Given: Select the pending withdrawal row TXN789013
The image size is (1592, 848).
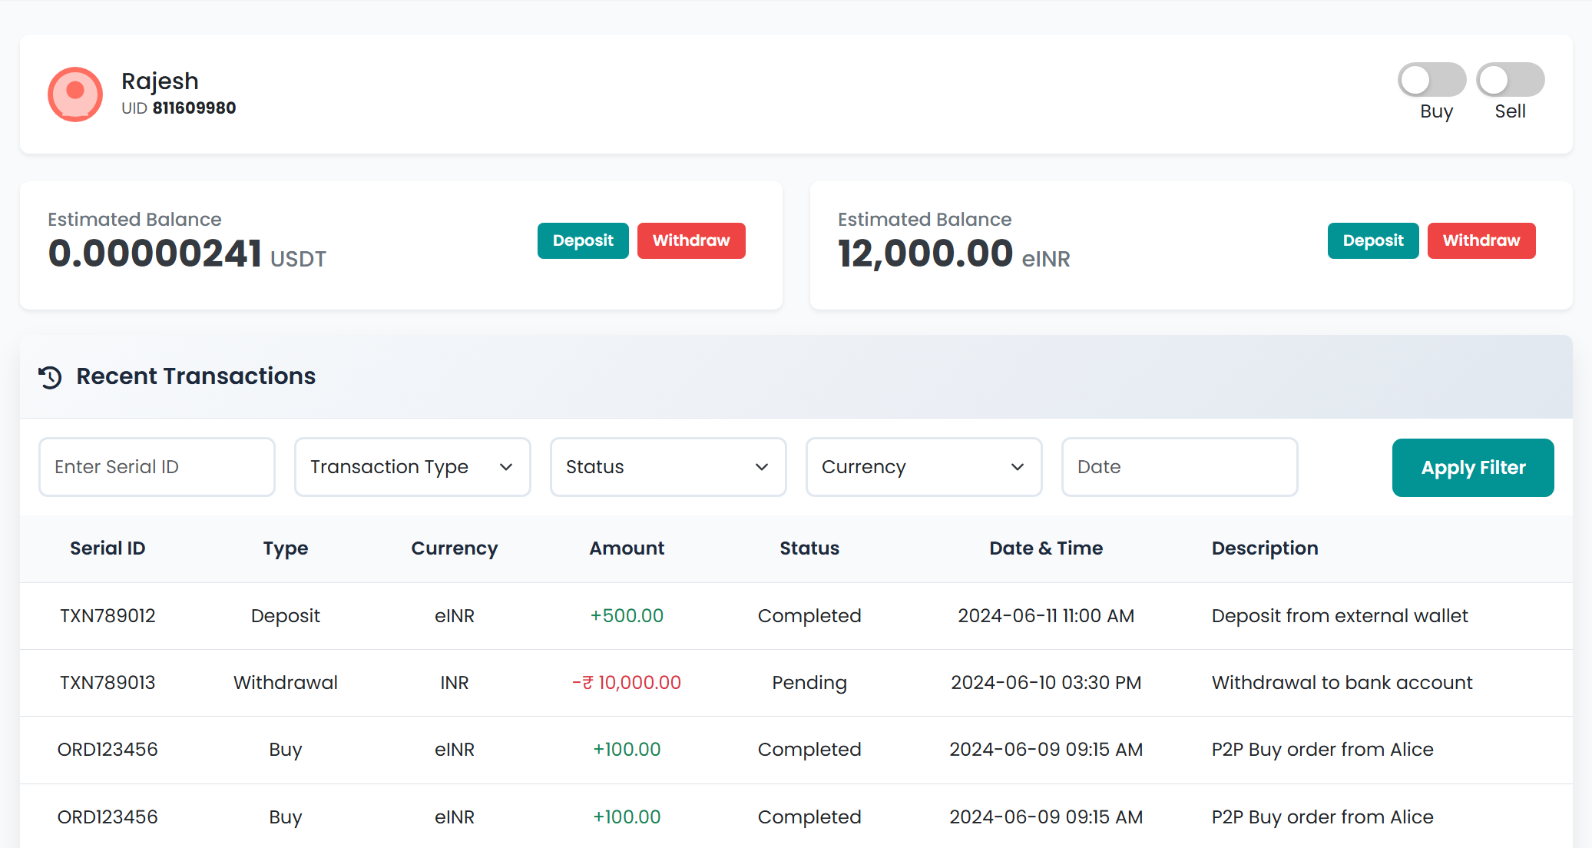Looking at the screenshot, I should click(x=108, y=683).
